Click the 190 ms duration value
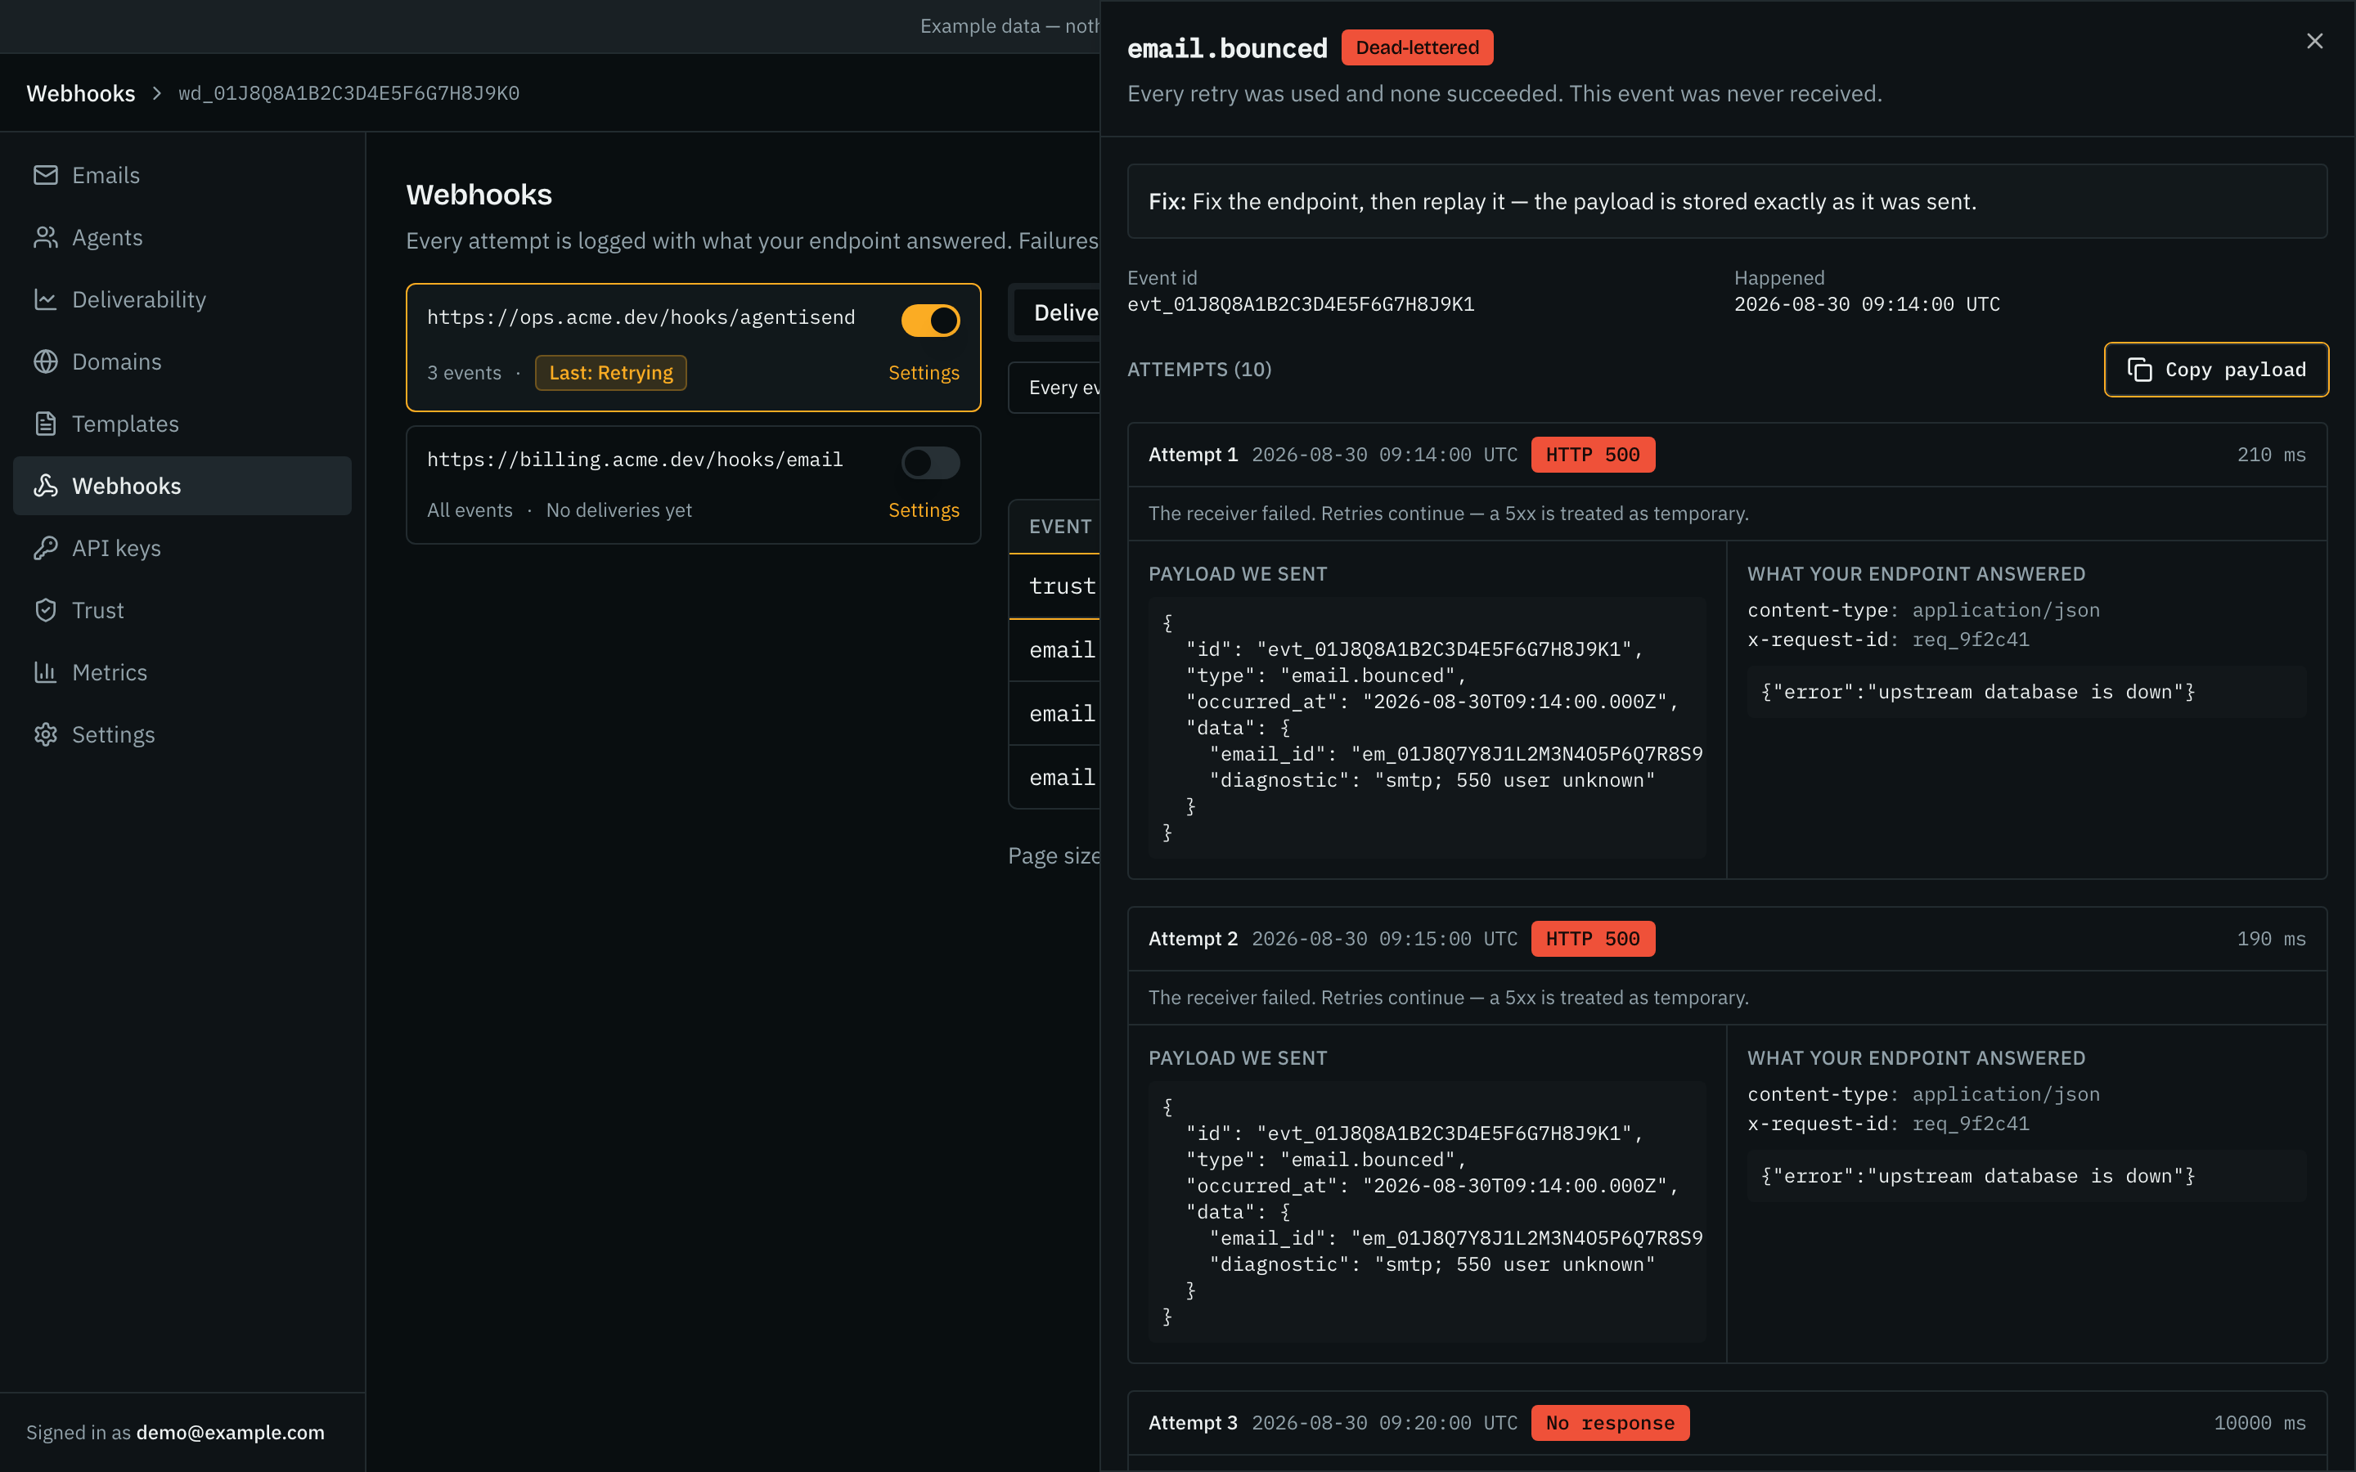 2270,939
